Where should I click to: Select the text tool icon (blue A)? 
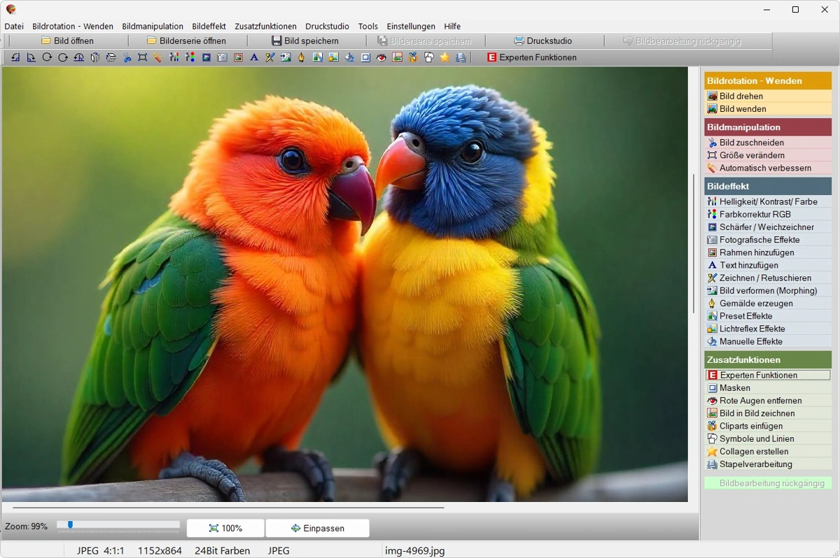tap(253, 57)
